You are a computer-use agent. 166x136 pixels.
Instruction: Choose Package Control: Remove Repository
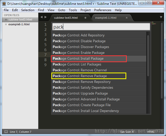(99, 82)
